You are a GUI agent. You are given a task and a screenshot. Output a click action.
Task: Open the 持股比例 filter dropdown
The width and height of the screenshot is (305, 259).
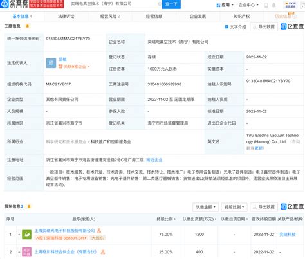[234, 207]
